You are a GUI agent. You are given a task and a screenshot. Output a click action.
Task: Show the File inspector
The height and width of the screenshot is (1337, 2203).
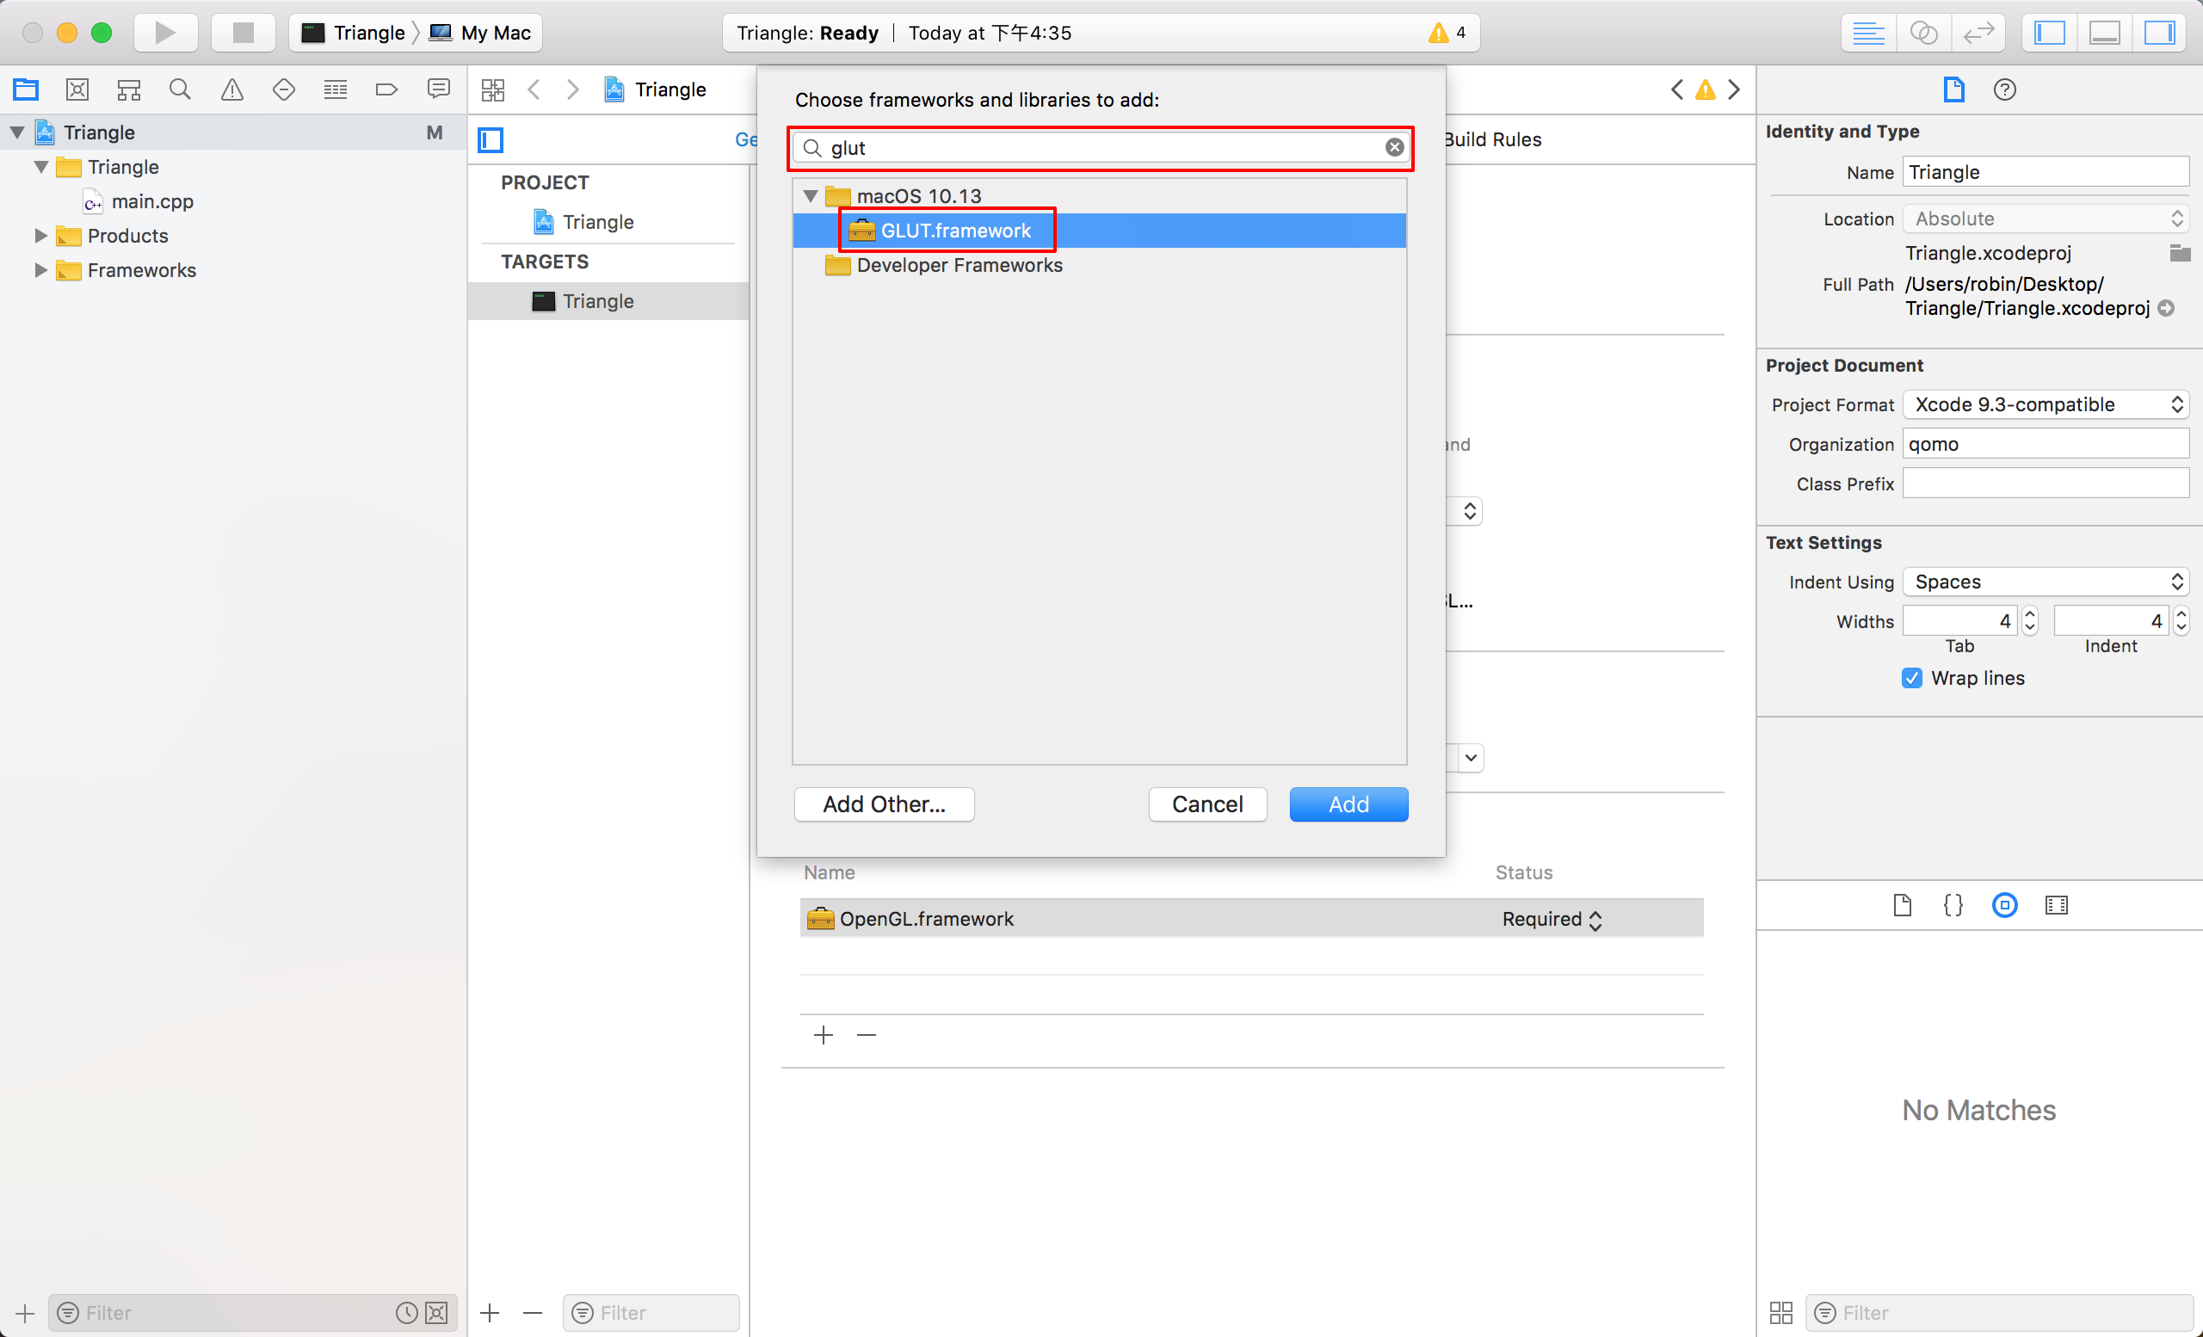tap(1953, 89)
